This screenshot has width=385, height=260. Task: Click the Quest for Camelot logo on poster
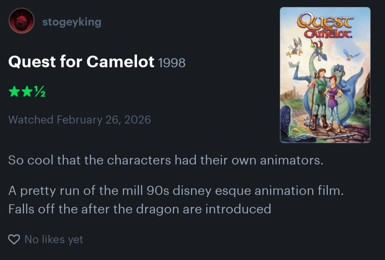(325, 26)
